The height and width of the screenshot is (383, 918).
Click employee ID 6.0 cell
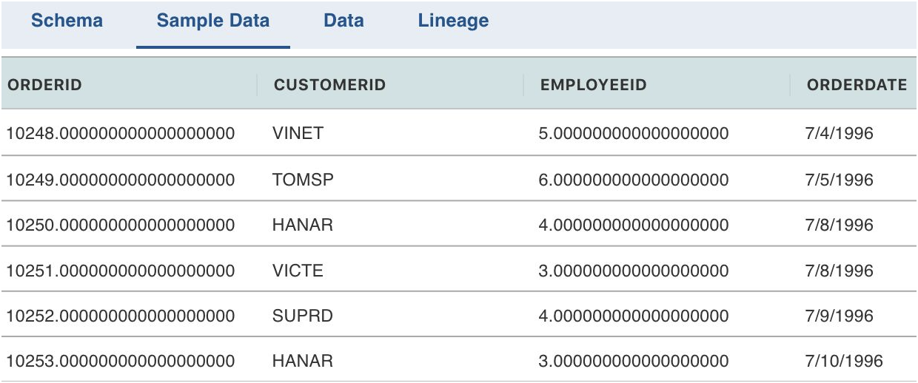tap(634, 180)
